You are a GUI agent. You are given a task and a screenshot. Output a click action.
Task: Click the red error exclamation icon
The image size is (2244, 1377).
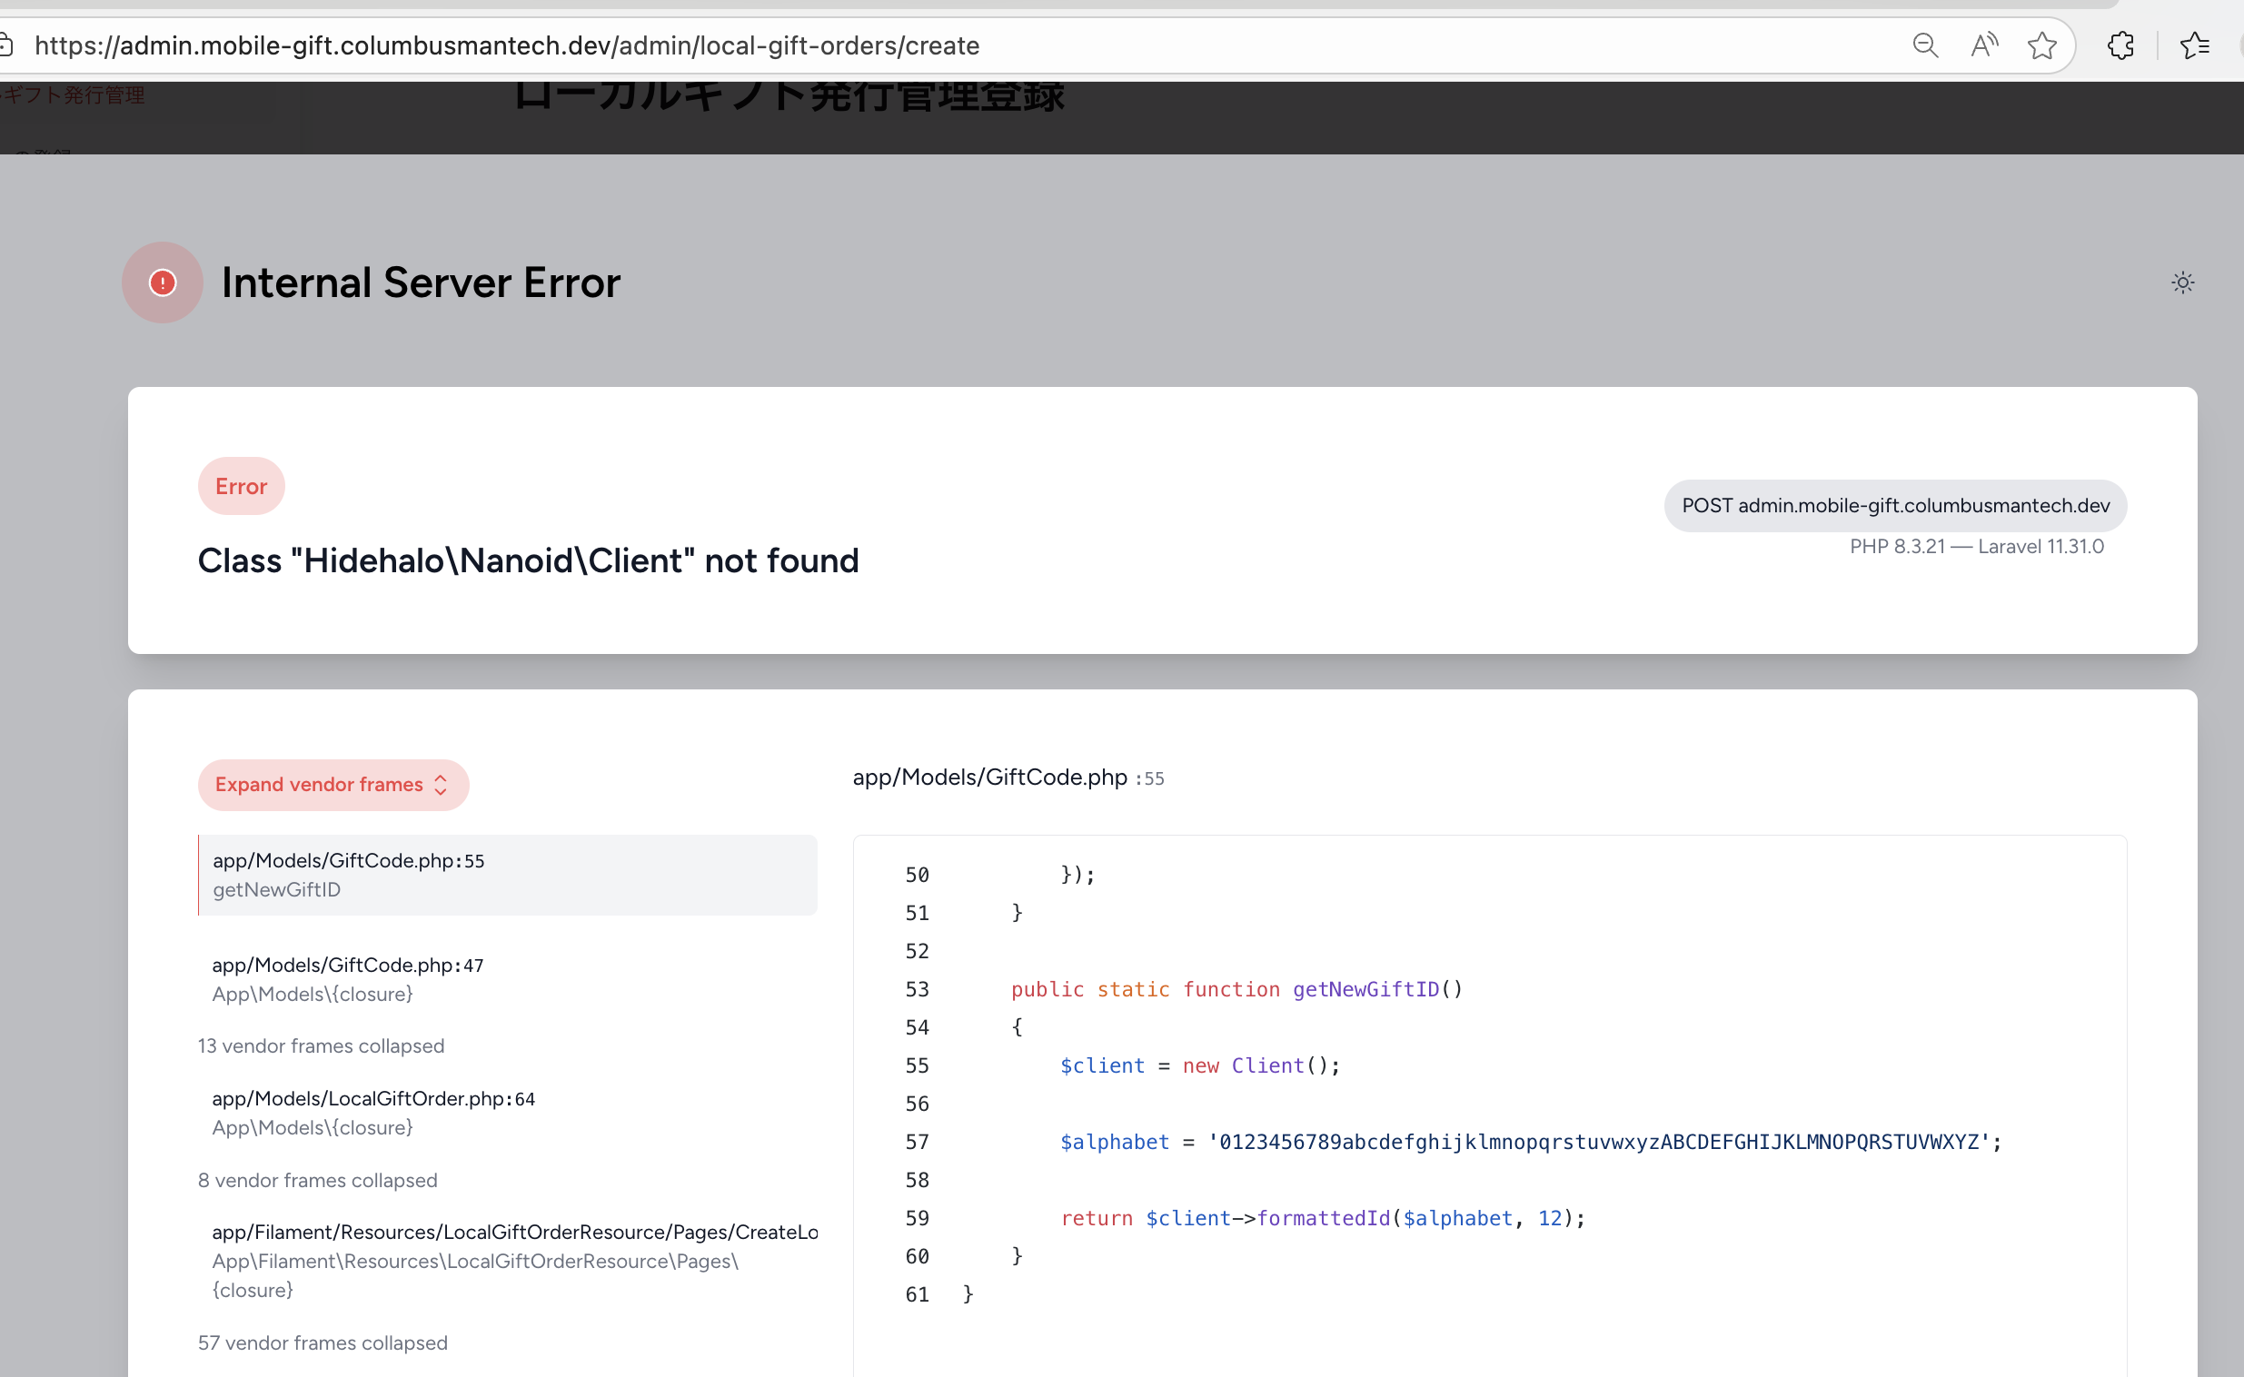(162, 282)
